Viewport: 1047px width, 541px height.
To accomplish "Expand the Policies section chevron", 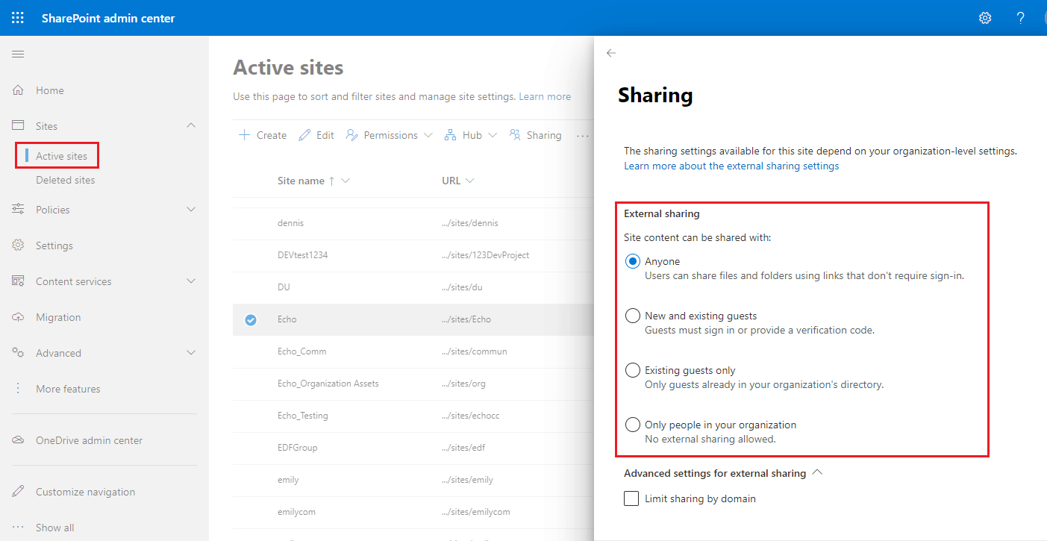I will [x=191, y=210].
